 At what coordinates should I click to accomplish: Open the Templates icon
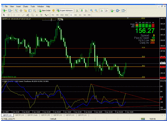click(x=123, y=10)
